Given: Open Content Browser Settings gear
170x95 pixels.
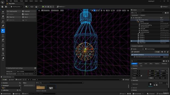Looking at the screenshot, I should click(126, 80).
